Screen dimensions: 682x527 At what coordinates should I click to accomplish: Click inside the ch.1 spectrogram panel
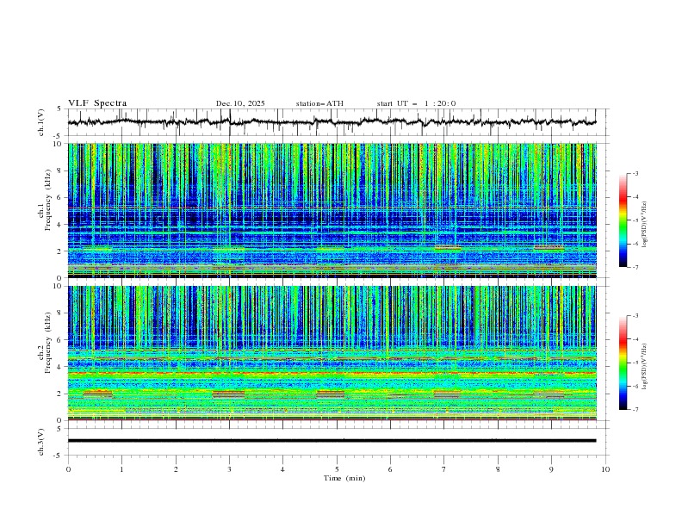(x=332, y=210)
